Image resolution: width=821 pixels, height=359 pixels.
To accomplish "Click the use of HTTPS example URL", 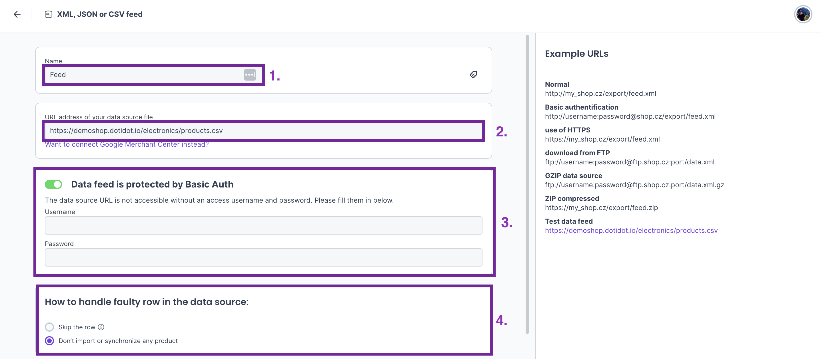I will tap(602, 139).
